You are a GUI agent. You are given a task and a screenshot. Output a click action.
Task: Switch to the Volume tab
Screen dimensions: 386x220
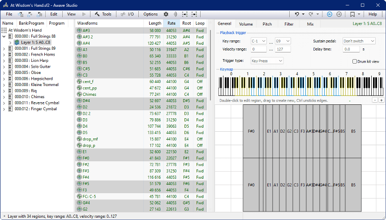pyautogui.click(x=246, y=24)
